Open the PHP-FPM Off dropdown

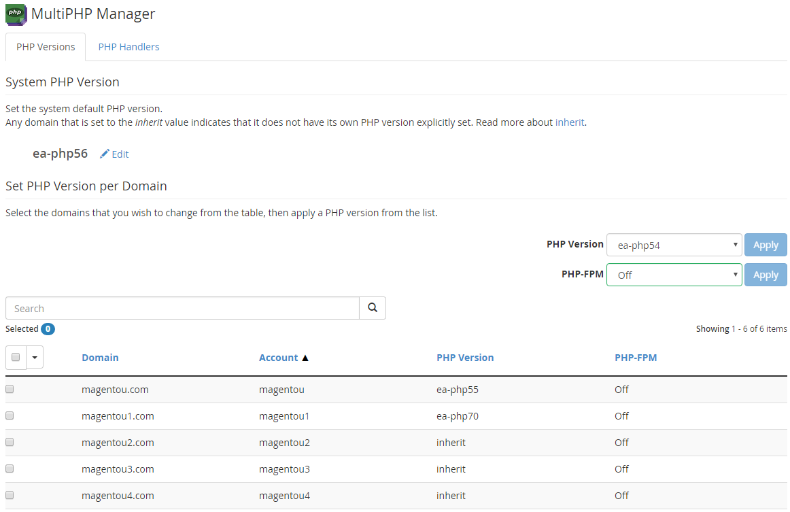pos(674,275)
